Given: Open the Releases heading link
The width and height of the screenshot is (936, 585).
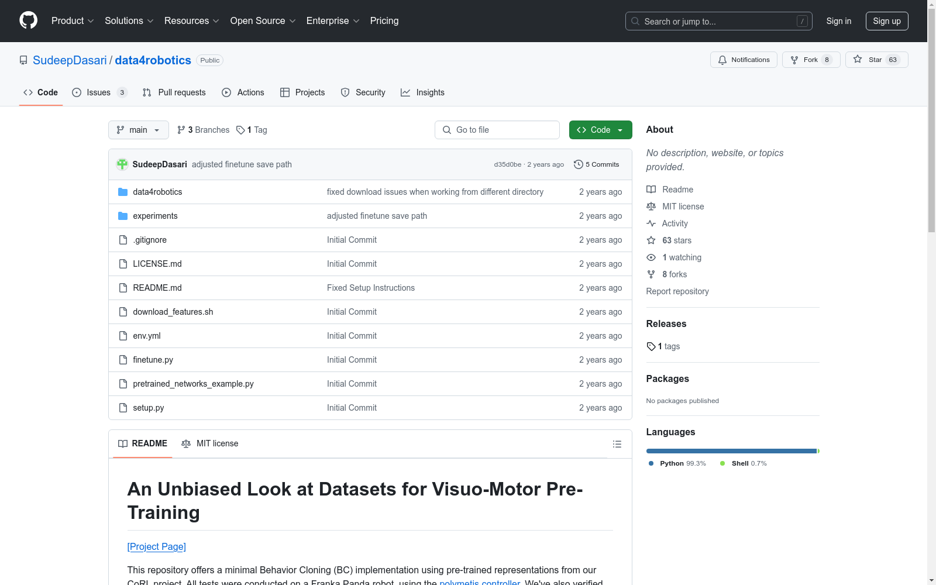Looking at the screenshot, I should click(x=666, y=324).
